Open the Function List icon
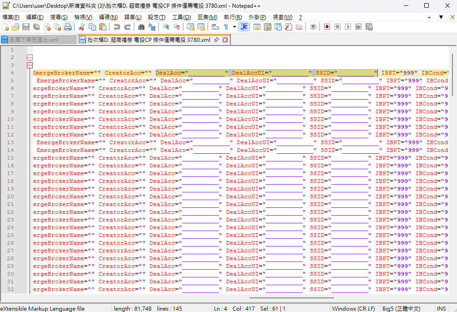 tap(289, 27)
